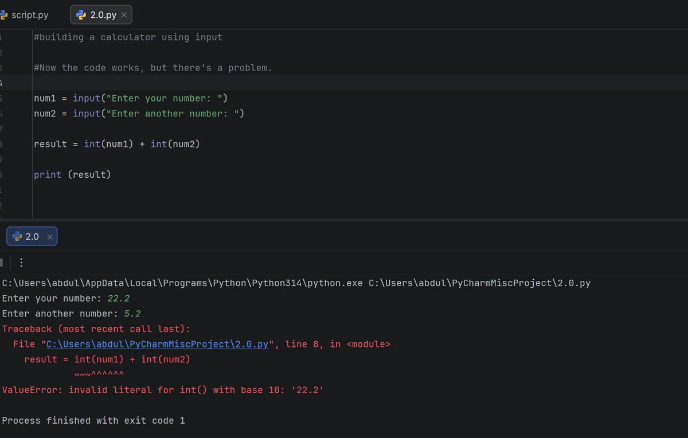Click the string "Enter another number: " in code
This screenshot has width=688, height=438.
pos(173,114)
